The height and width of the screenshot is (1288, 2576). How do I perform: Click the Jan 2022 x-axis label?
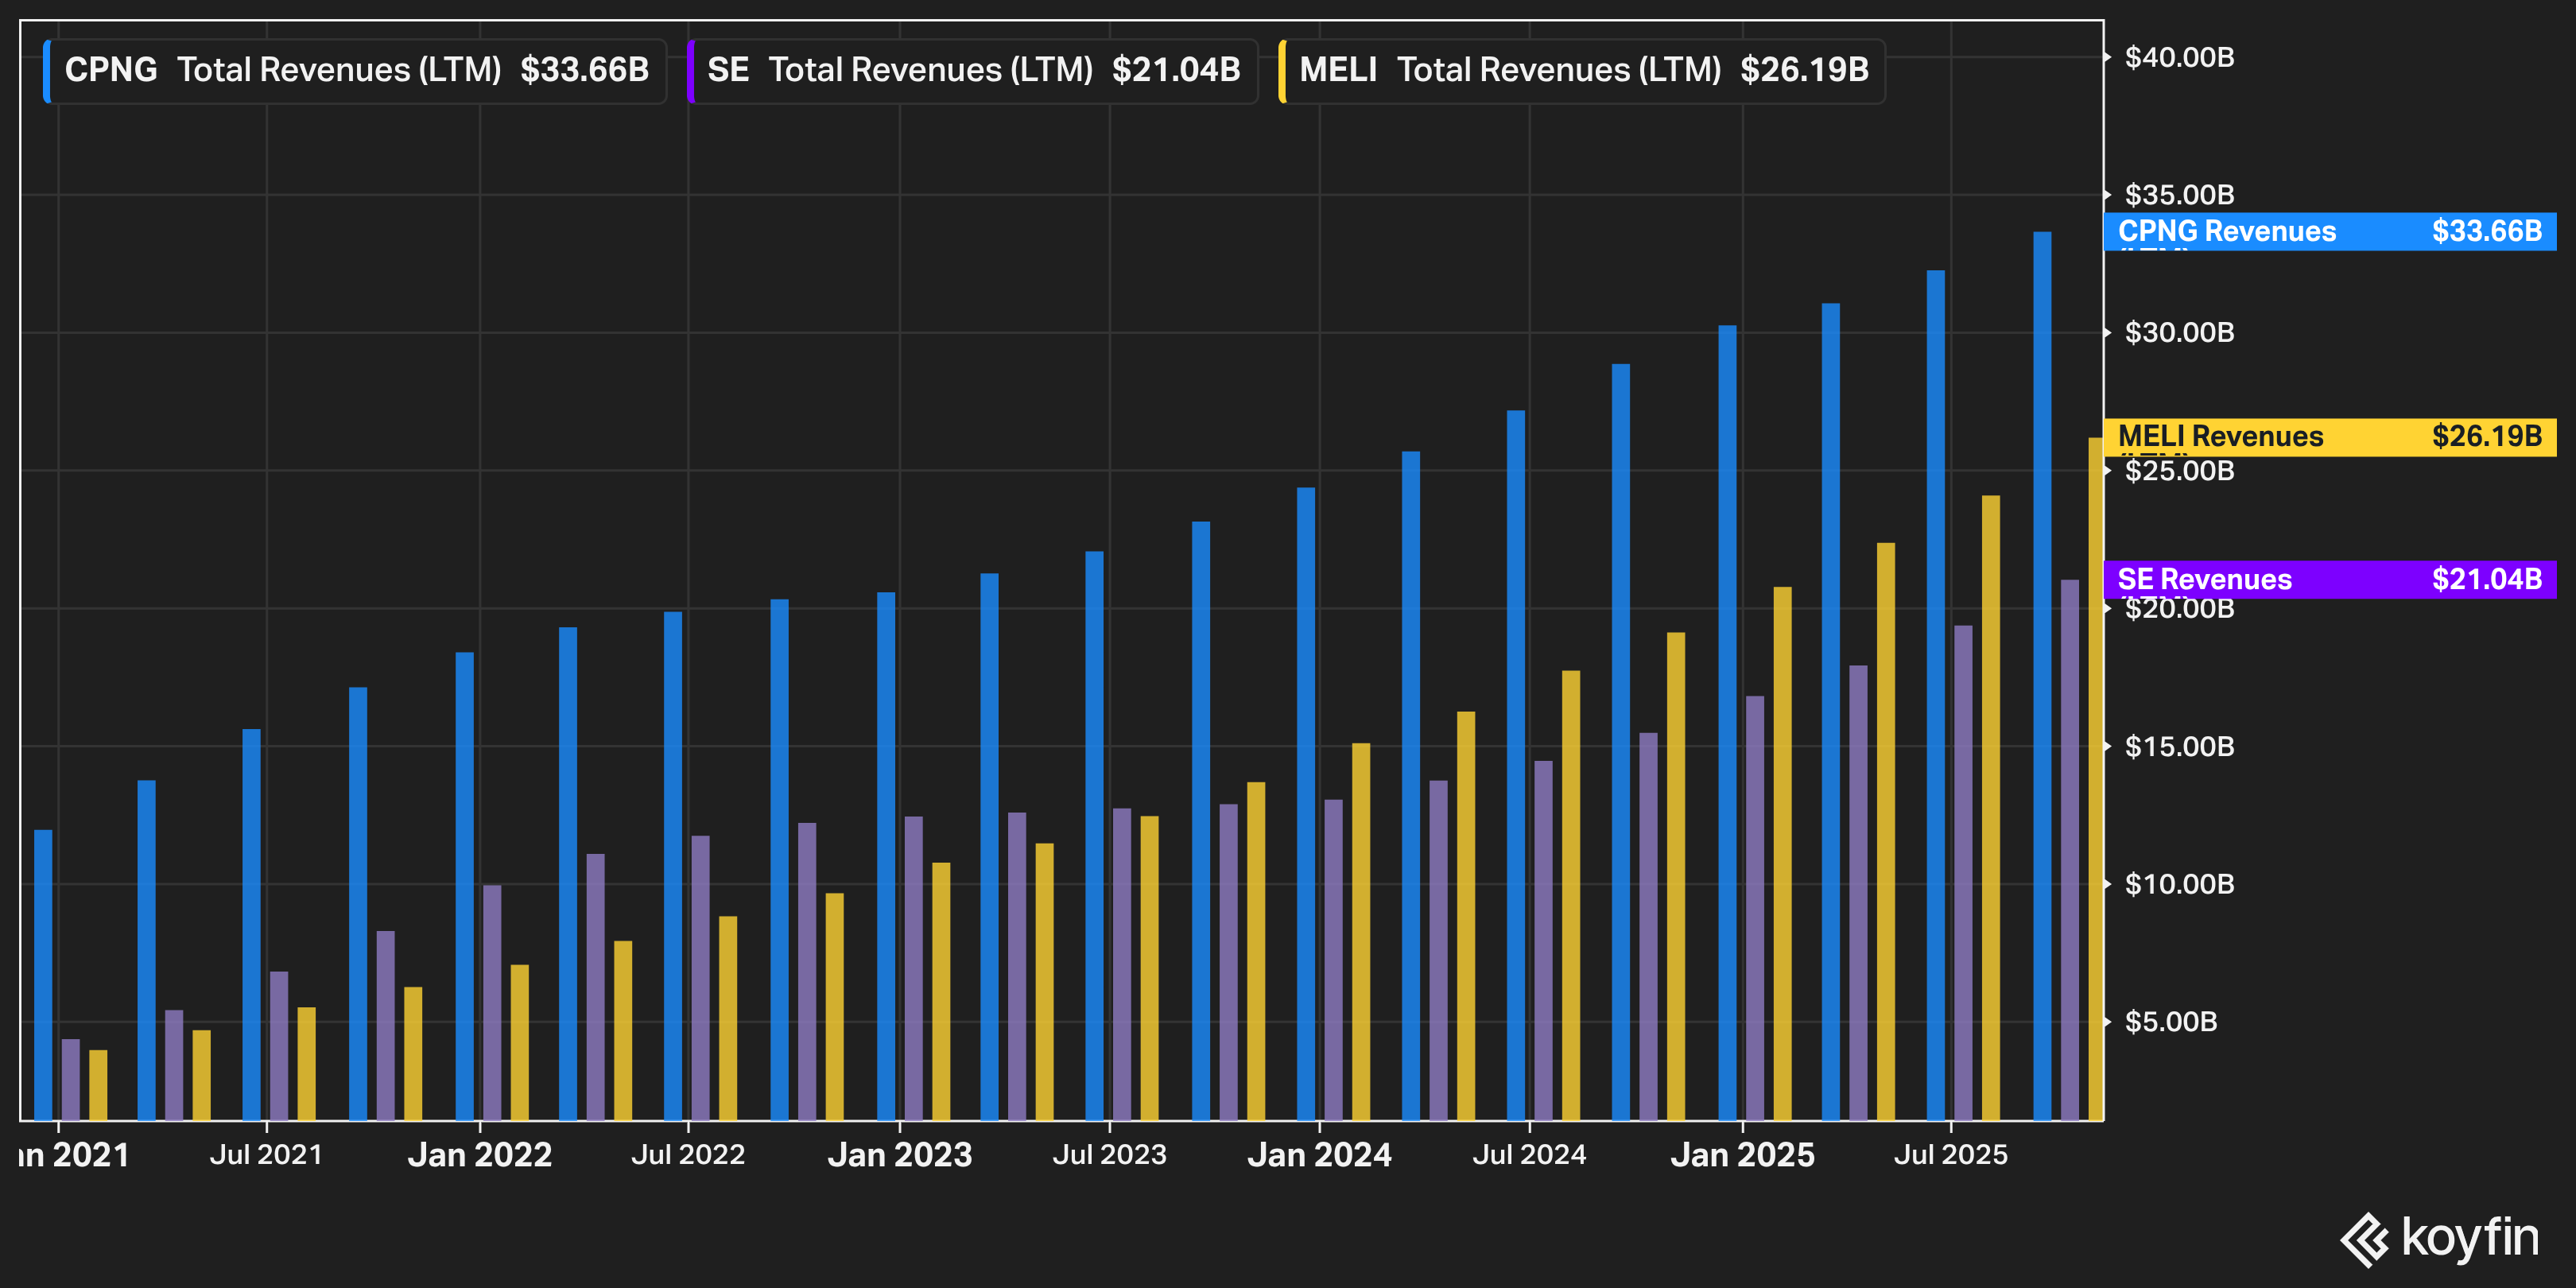click(480, 1155)
